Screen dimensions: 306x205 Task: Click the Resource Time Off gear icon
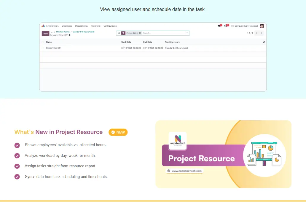[70, 35]
